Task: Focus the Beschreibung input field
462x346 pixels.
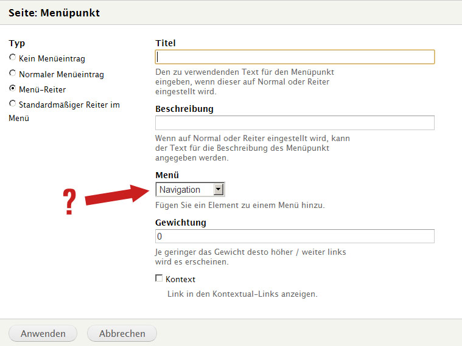Action: point(295,123)
